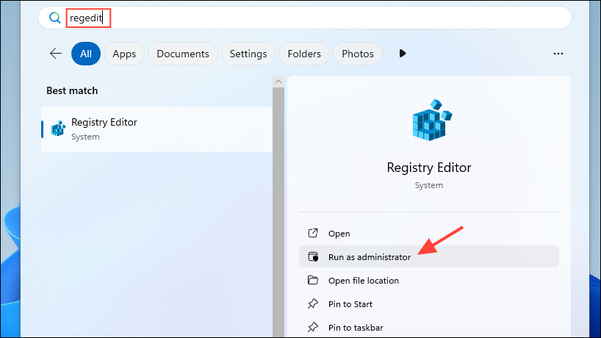Click the Best match heading
601x338 pixels.
(72, 91)
